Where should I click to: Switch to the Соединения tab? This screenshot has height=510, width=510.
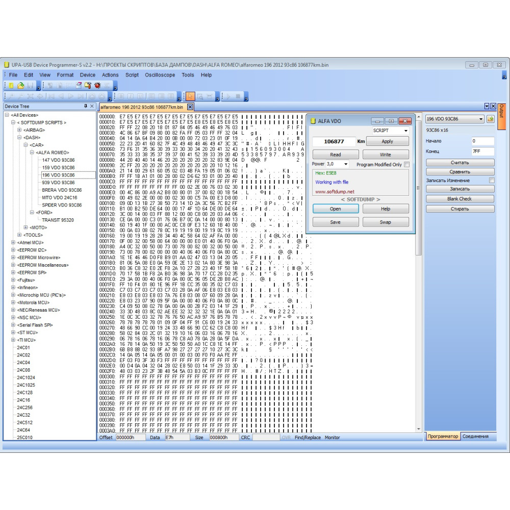pos(475,437)
